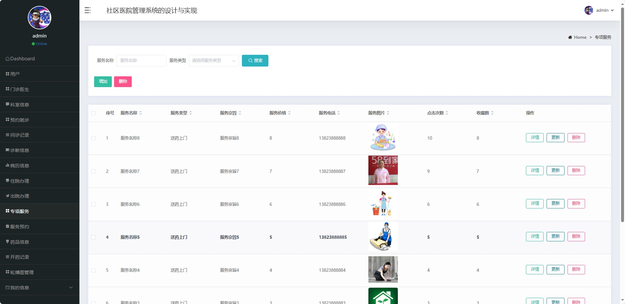Click the icon beside 药品信息
The image size is (625, 304).
(8, 242)
